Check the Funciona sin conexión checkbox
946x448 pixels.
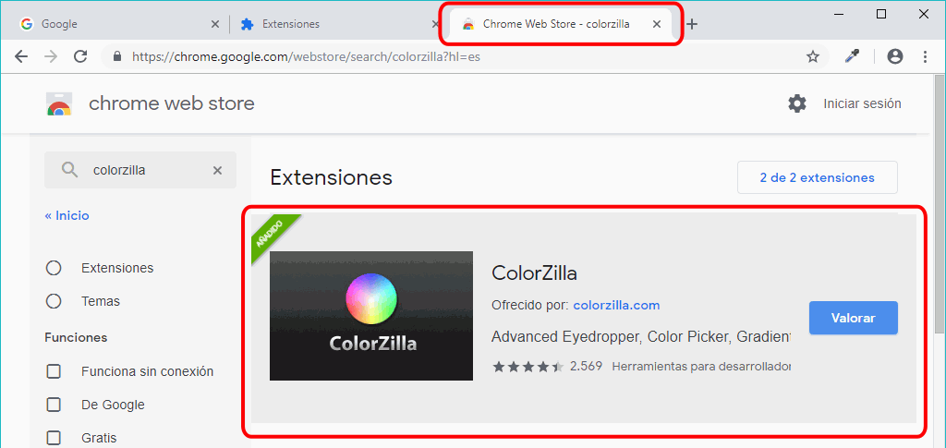(x=54, y=371)
